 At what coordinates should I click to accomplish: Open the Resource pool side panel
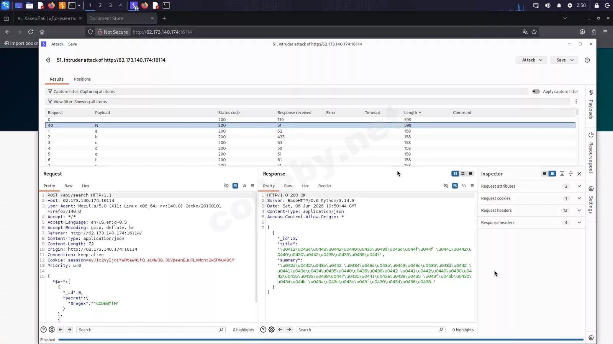point(591,153)
